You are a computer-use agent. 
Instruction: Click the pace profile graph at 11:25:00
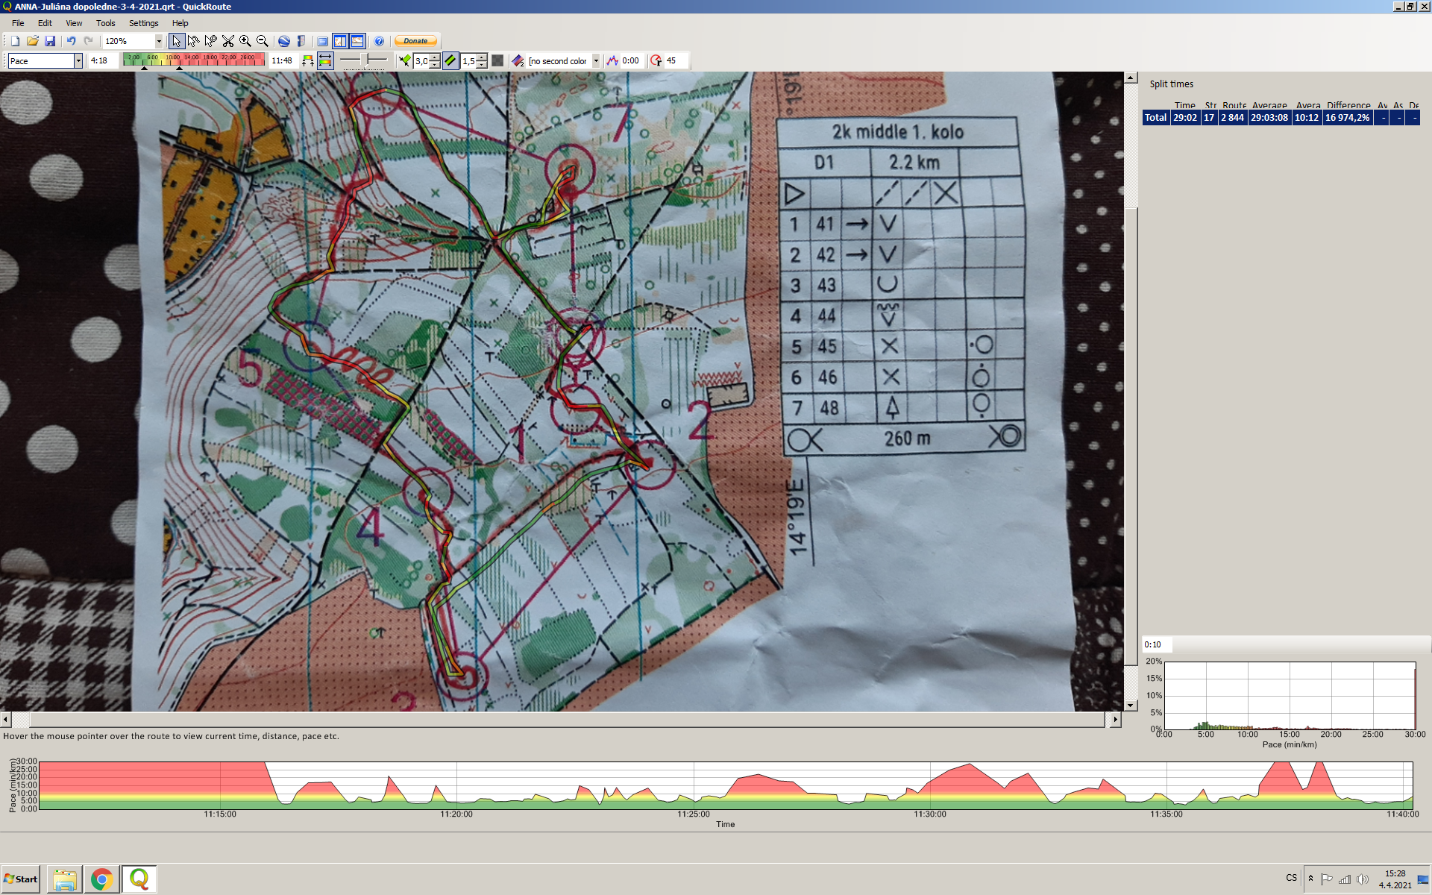tap(694, 785)
